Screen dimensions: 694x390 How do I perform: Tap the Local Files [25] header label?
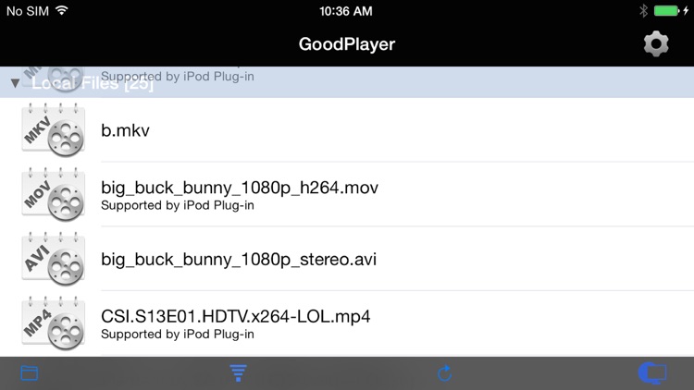click(x=93, y=83)
